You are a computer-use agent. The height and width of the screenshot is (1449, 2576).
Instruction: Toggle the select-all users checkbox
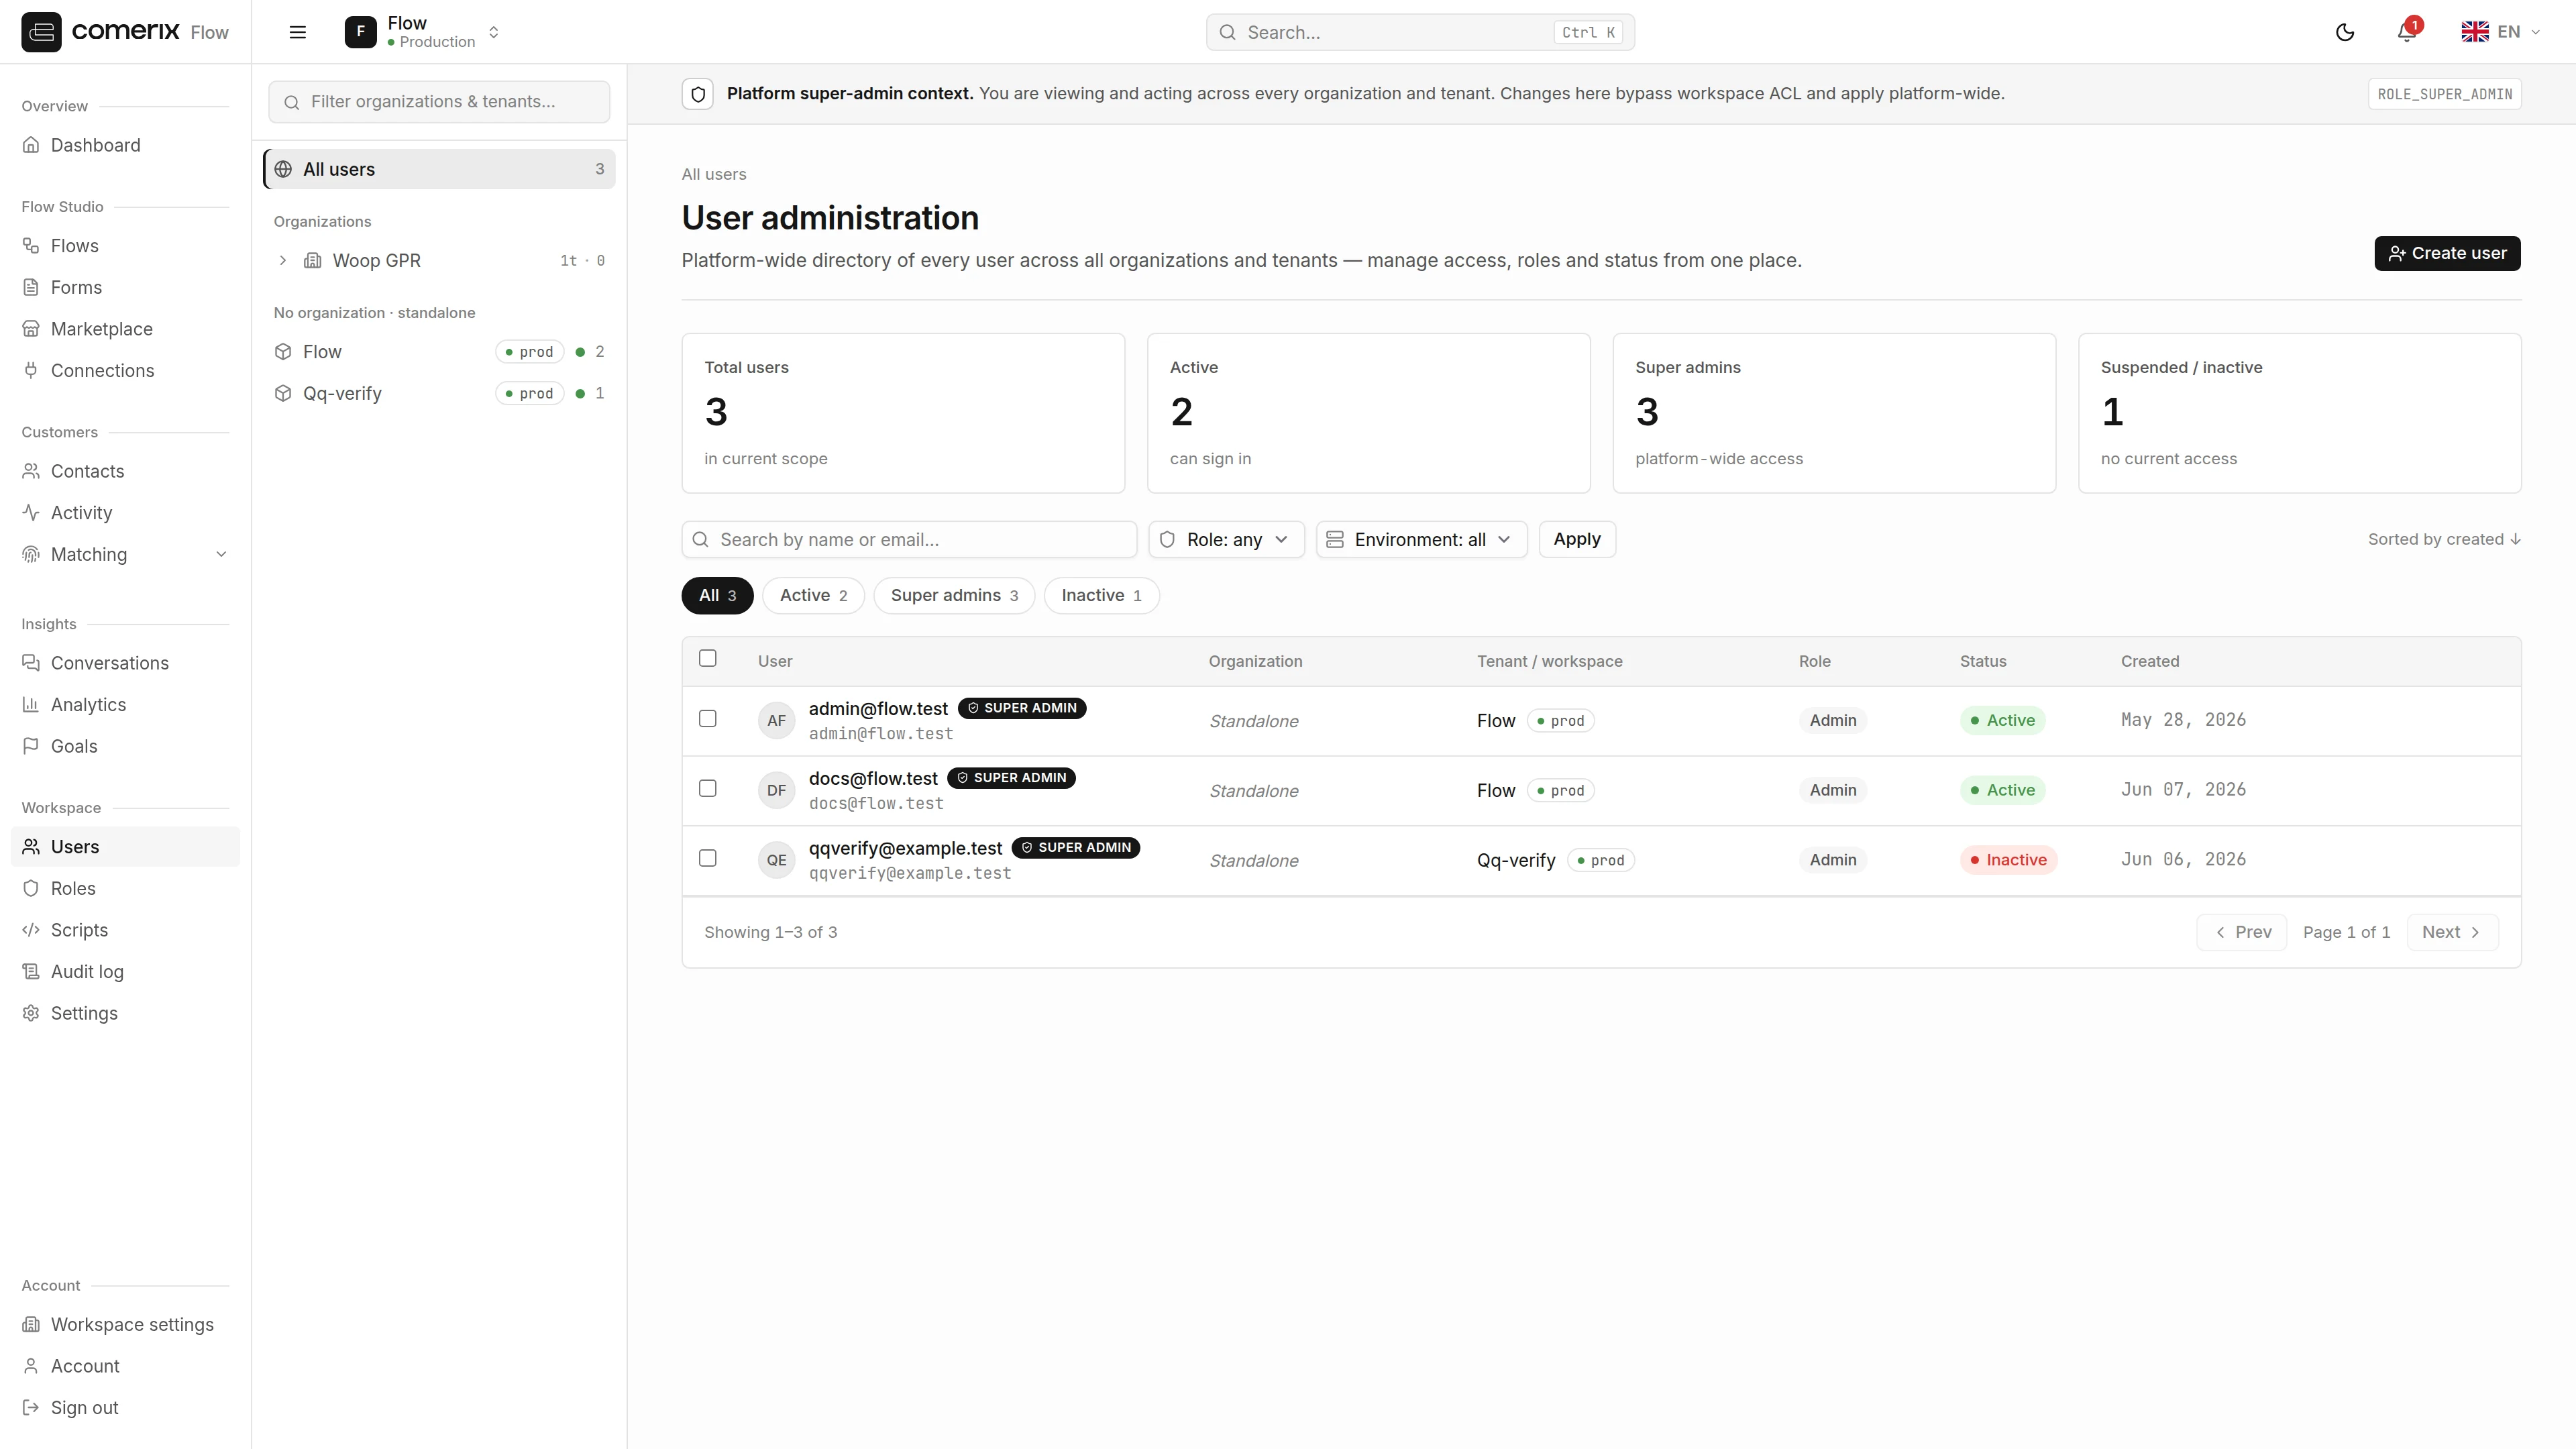click(708, 658)
